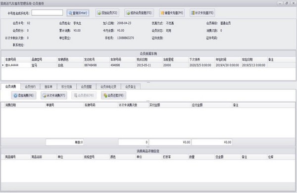The width and height of the screenshot is (297, 193).
Task: Open the 会员备注 tab
Action: click(131, 87)
